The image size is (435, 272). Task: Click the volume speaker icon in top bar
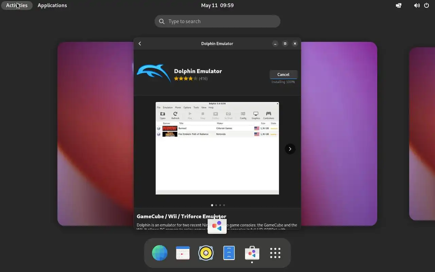click(417, 5)
